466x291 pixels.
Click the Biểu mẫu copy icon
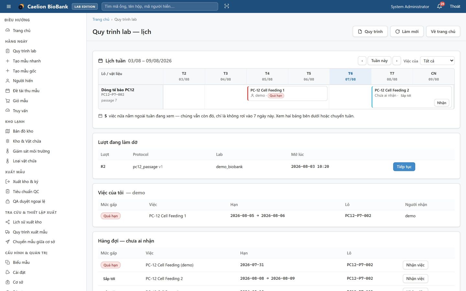8,262
